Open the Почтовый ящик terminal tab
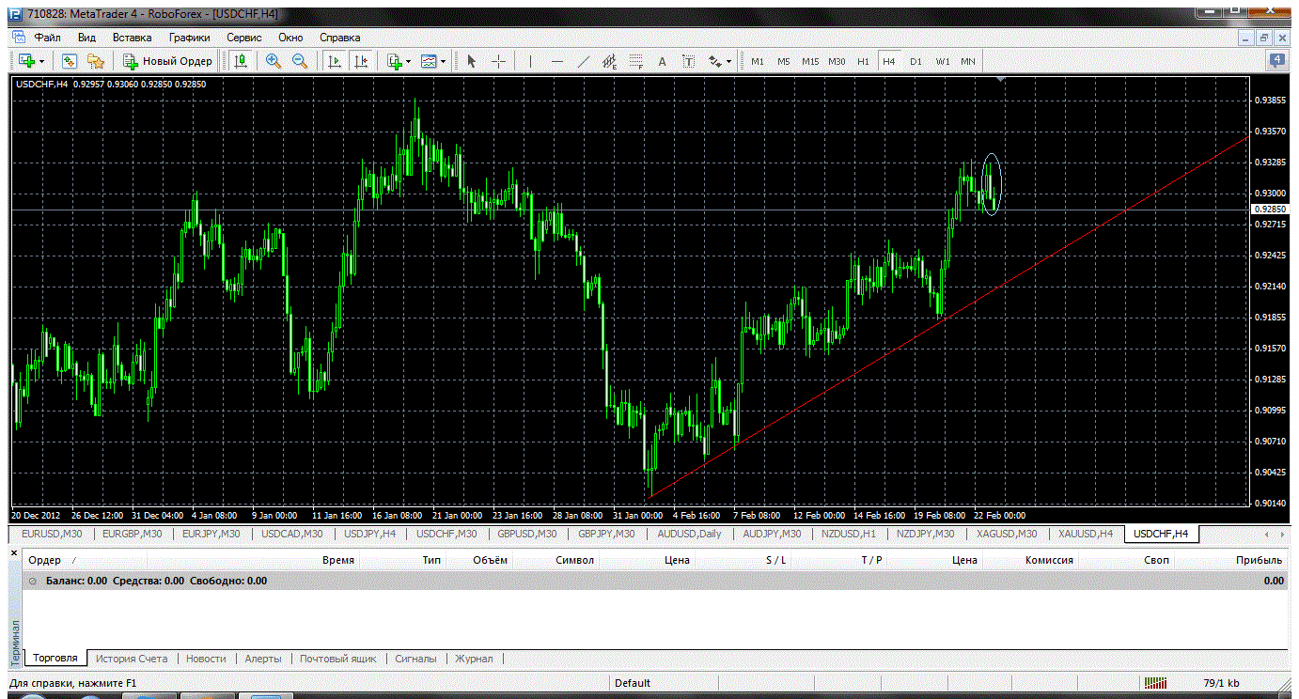The width and height of the screenshot is (1299, 699). click(338, 659)
